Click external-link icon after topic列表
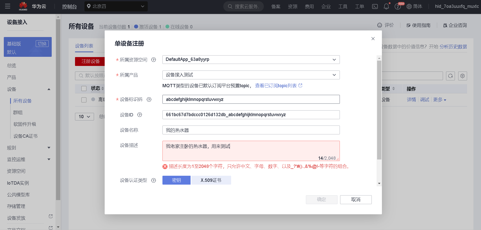The height and width of the screenshot is (230, 481). pos(300,85)
